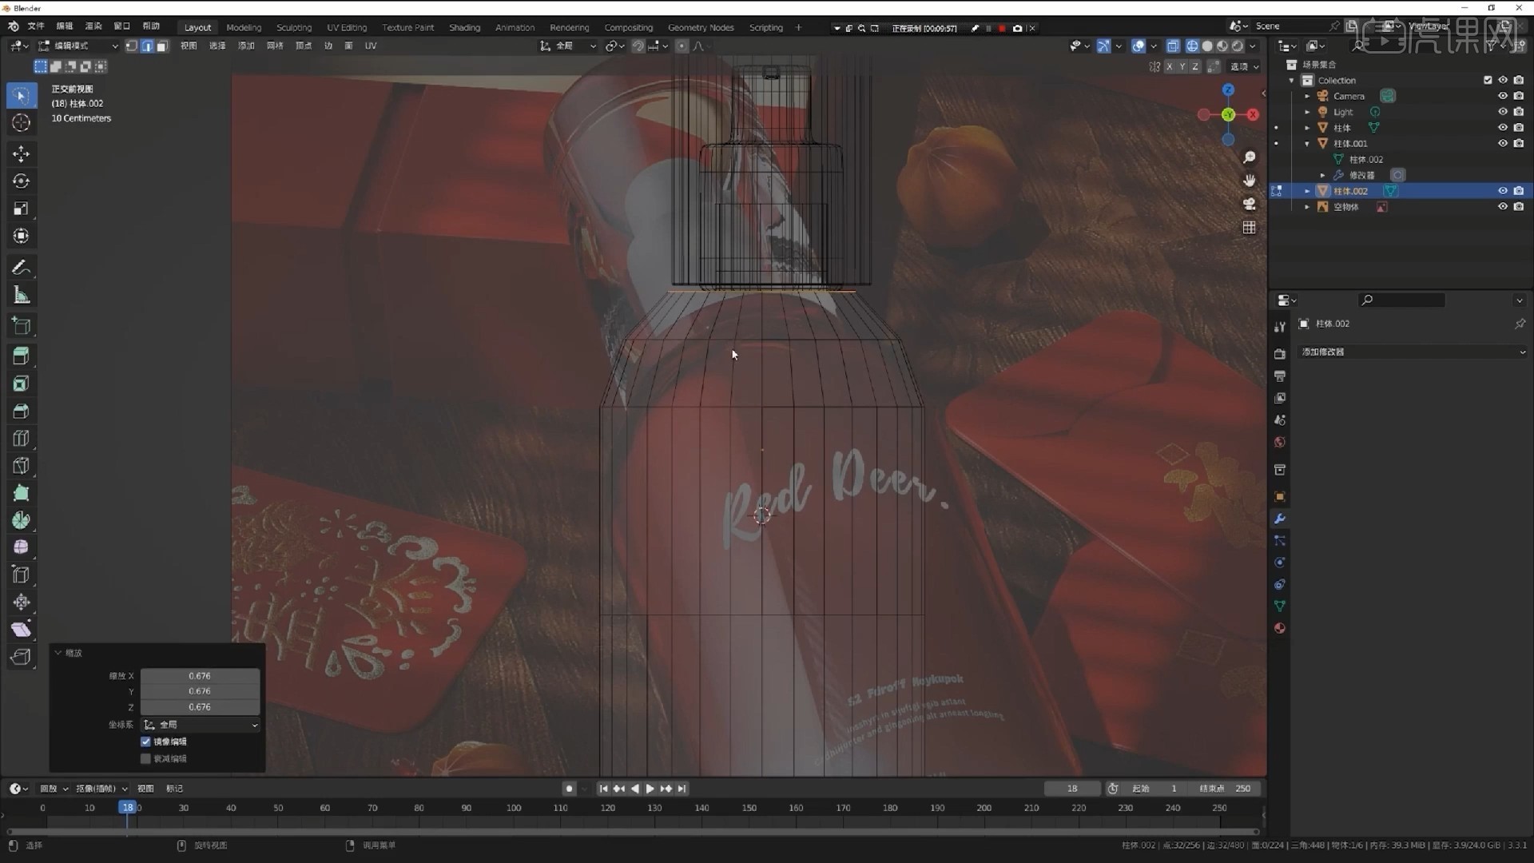
Task: Select the Loop Cut tool
Action: [22, 438]
